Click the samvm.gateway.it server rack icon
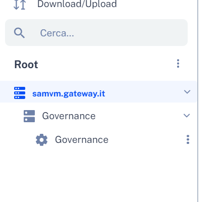The height and width of the screenshot is (202, 224). [x=20, y=93]
